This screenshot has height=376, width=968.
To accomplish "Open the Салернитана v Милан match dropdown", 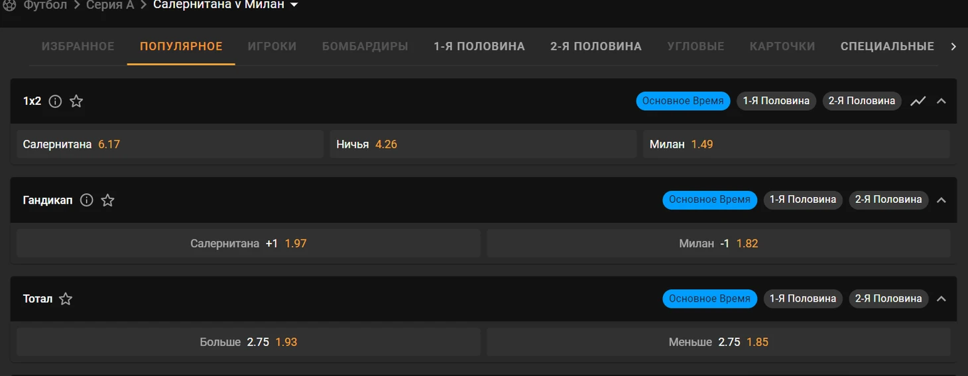I will [294, 5].
